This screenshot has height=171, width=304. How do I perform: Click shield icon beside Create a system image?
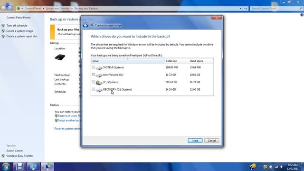(3, 31)
